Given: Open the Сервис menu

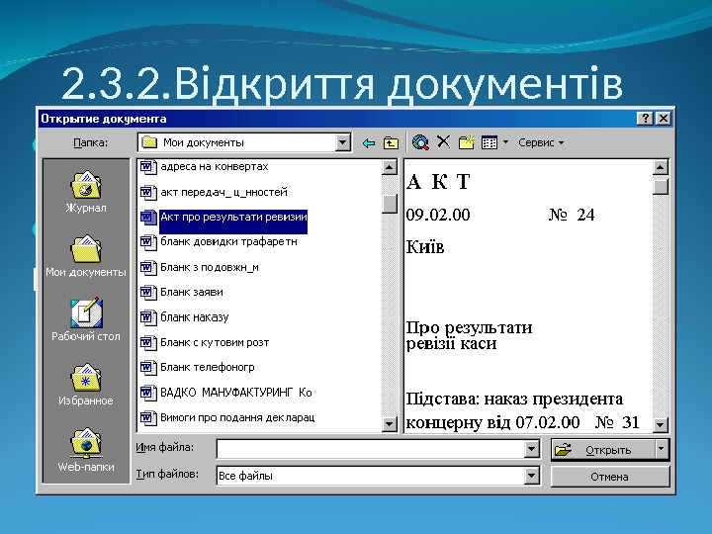Looking at the screenshot, I should pos(541,142).
